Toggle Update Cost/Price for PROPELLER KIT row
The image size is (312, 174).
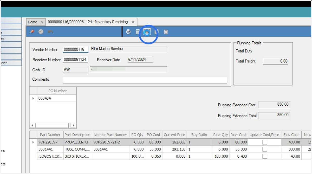(265, 142)
